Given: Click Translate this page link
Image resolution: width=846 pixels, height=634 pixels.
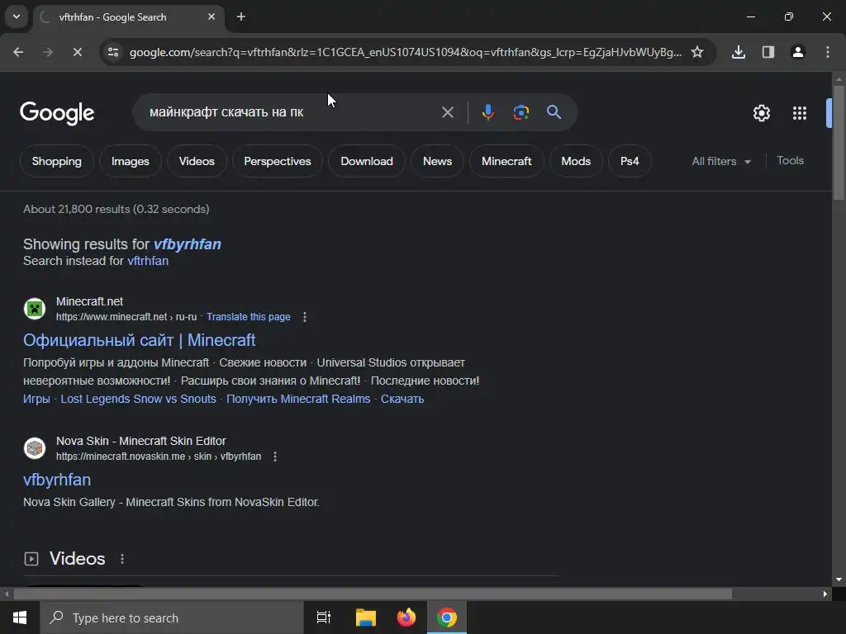Looking at the screenshot, I should pyautogui.click(x=248, y=317).
